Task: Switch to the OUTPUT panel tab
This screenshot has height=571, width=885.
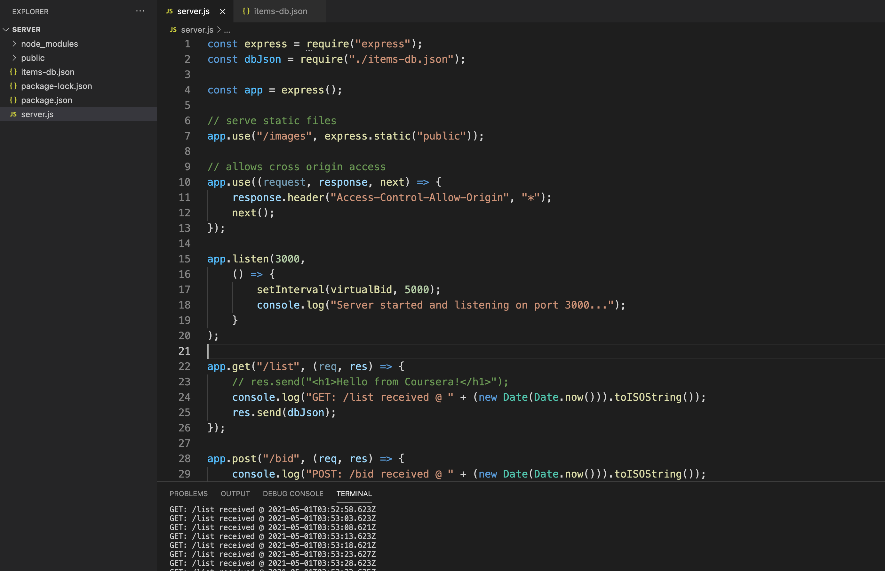Action: tap(235, 494)
